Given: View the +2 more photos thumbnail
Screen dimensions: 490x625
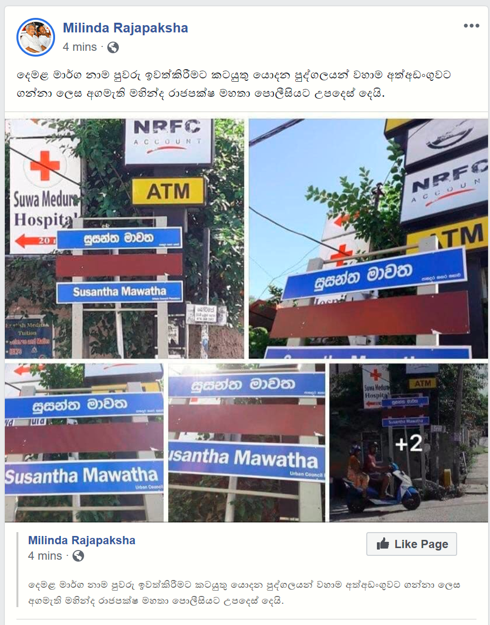Looking at the screenshot, I should [409, 443].
